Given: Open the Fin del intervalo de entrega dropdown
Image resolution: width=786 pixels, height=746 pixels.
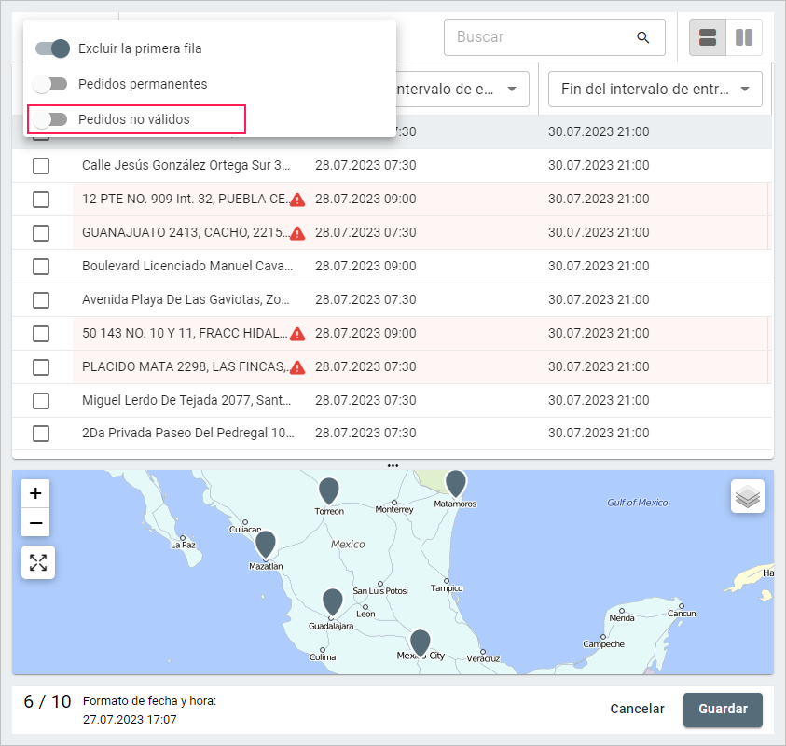Looking at the screenshot, I should [655, 90].
